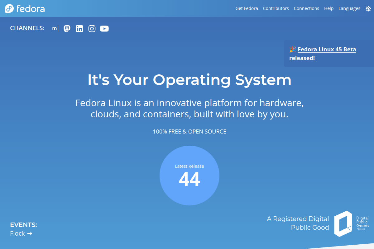
Task: Open the Get Fedora menu
Action: (x=247, y=8)
